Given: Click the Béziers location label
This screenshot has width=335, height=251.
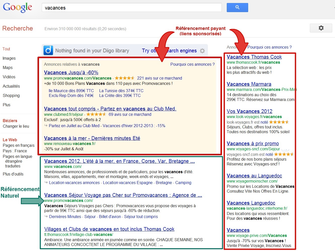Looking at the screenshot, I should click(10, 121).
